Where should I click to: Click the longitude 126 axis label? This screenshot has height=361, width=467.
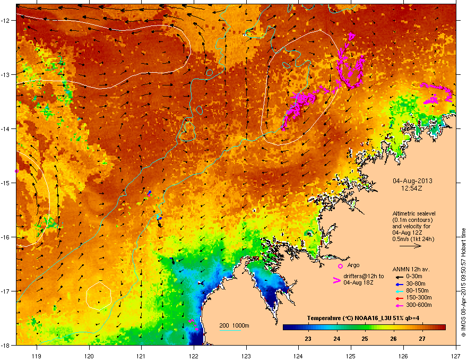[403, 356]
